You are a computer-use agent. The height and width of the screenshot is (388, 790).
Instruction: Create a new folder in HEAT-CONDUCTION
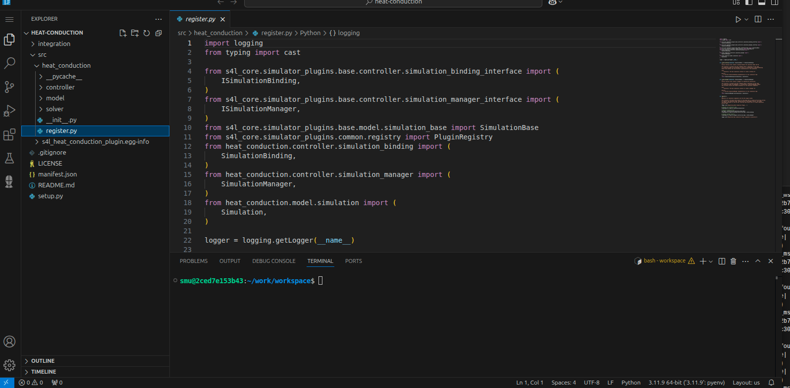[x=135, y=33]
